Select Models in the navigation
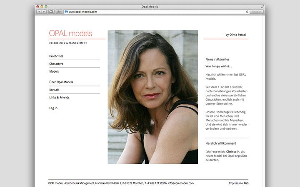This screenshot has height=187, width=300. pyautogui.click(x=54, y=71)
